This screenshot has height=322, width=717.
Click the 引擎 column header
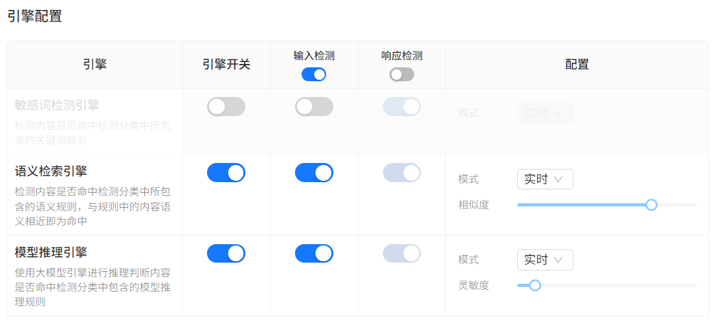tap(95, 65)
